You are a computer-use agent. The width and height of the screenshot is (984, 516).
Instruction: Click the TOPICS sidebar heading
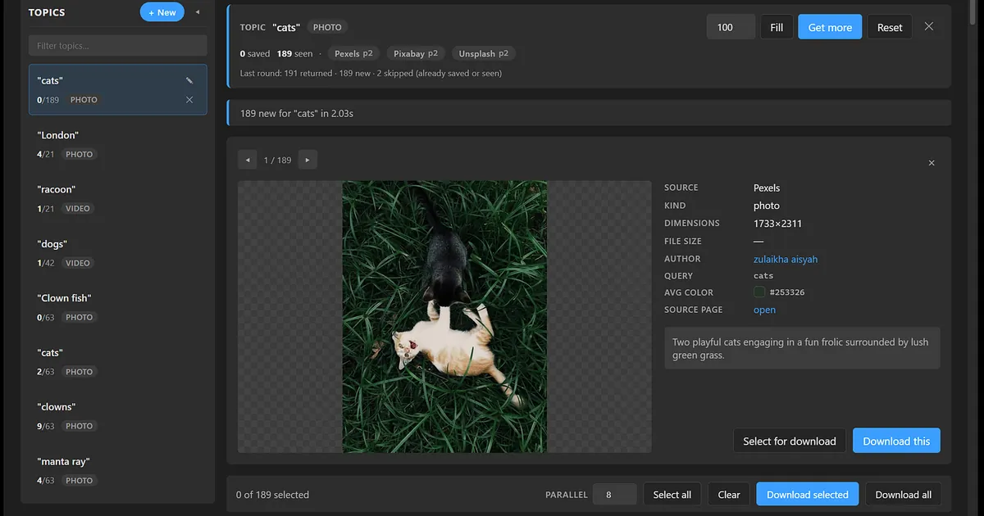tap(47, 12)
